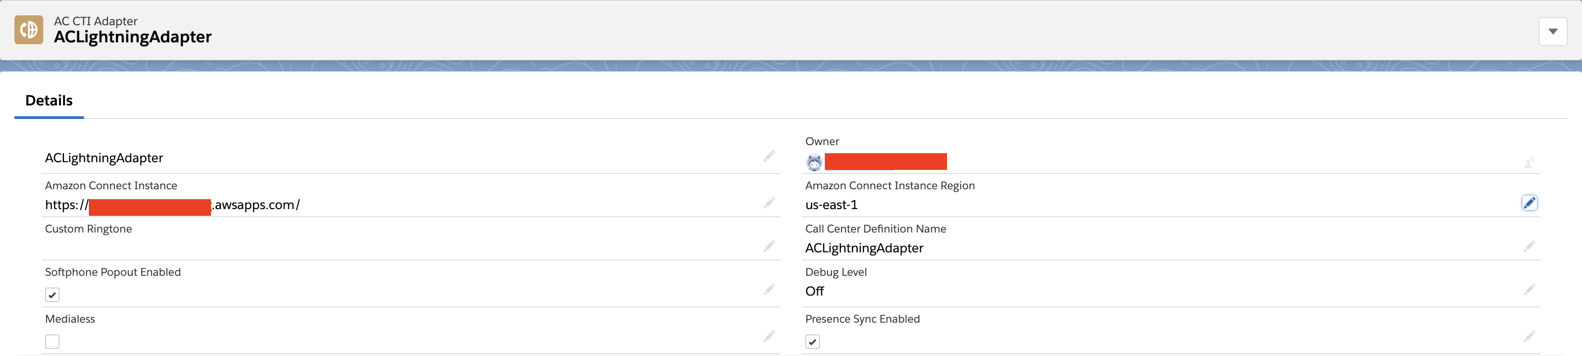The width and height of the screenshot is (1582, 356).
Task: Edit Medialess via pencil icon
Action: (x=769, y=336)
